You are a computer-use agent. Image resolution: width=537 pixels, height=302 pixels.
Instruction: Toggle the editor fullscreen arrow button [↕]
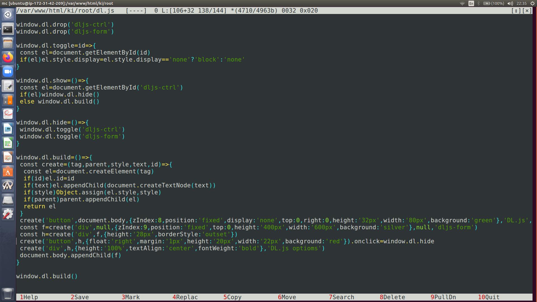tap(516, 11)
